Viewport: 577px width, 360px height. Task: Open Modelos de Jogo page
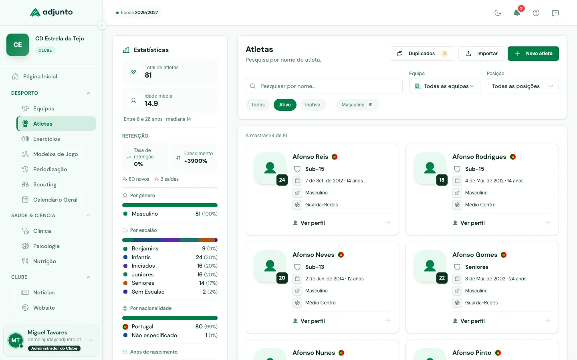[x=56, y=154]
